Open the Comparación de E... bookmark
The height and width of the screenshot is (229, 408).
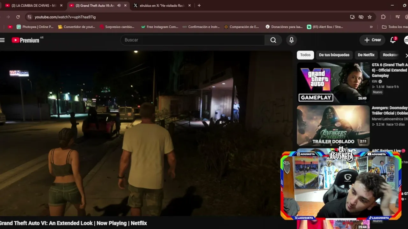pyautogui.click(x=242, y=27)
